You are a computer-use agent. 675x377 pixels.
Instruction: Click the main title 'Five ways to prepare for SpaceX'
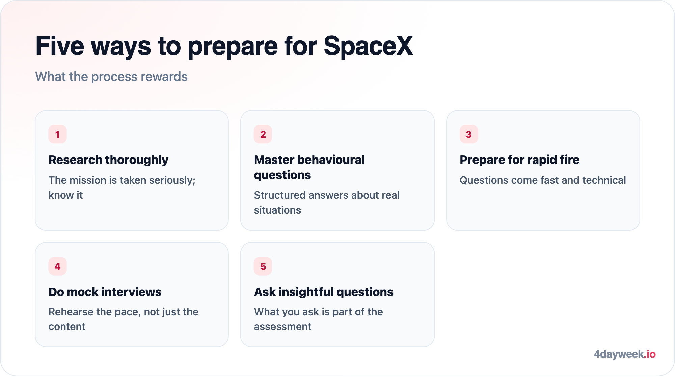(x=224, y=46)
